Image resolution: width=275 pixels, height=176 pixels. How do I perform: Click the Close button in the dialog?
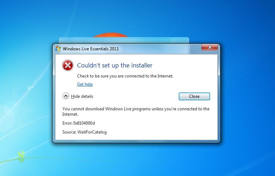click(x=194, y=96)
